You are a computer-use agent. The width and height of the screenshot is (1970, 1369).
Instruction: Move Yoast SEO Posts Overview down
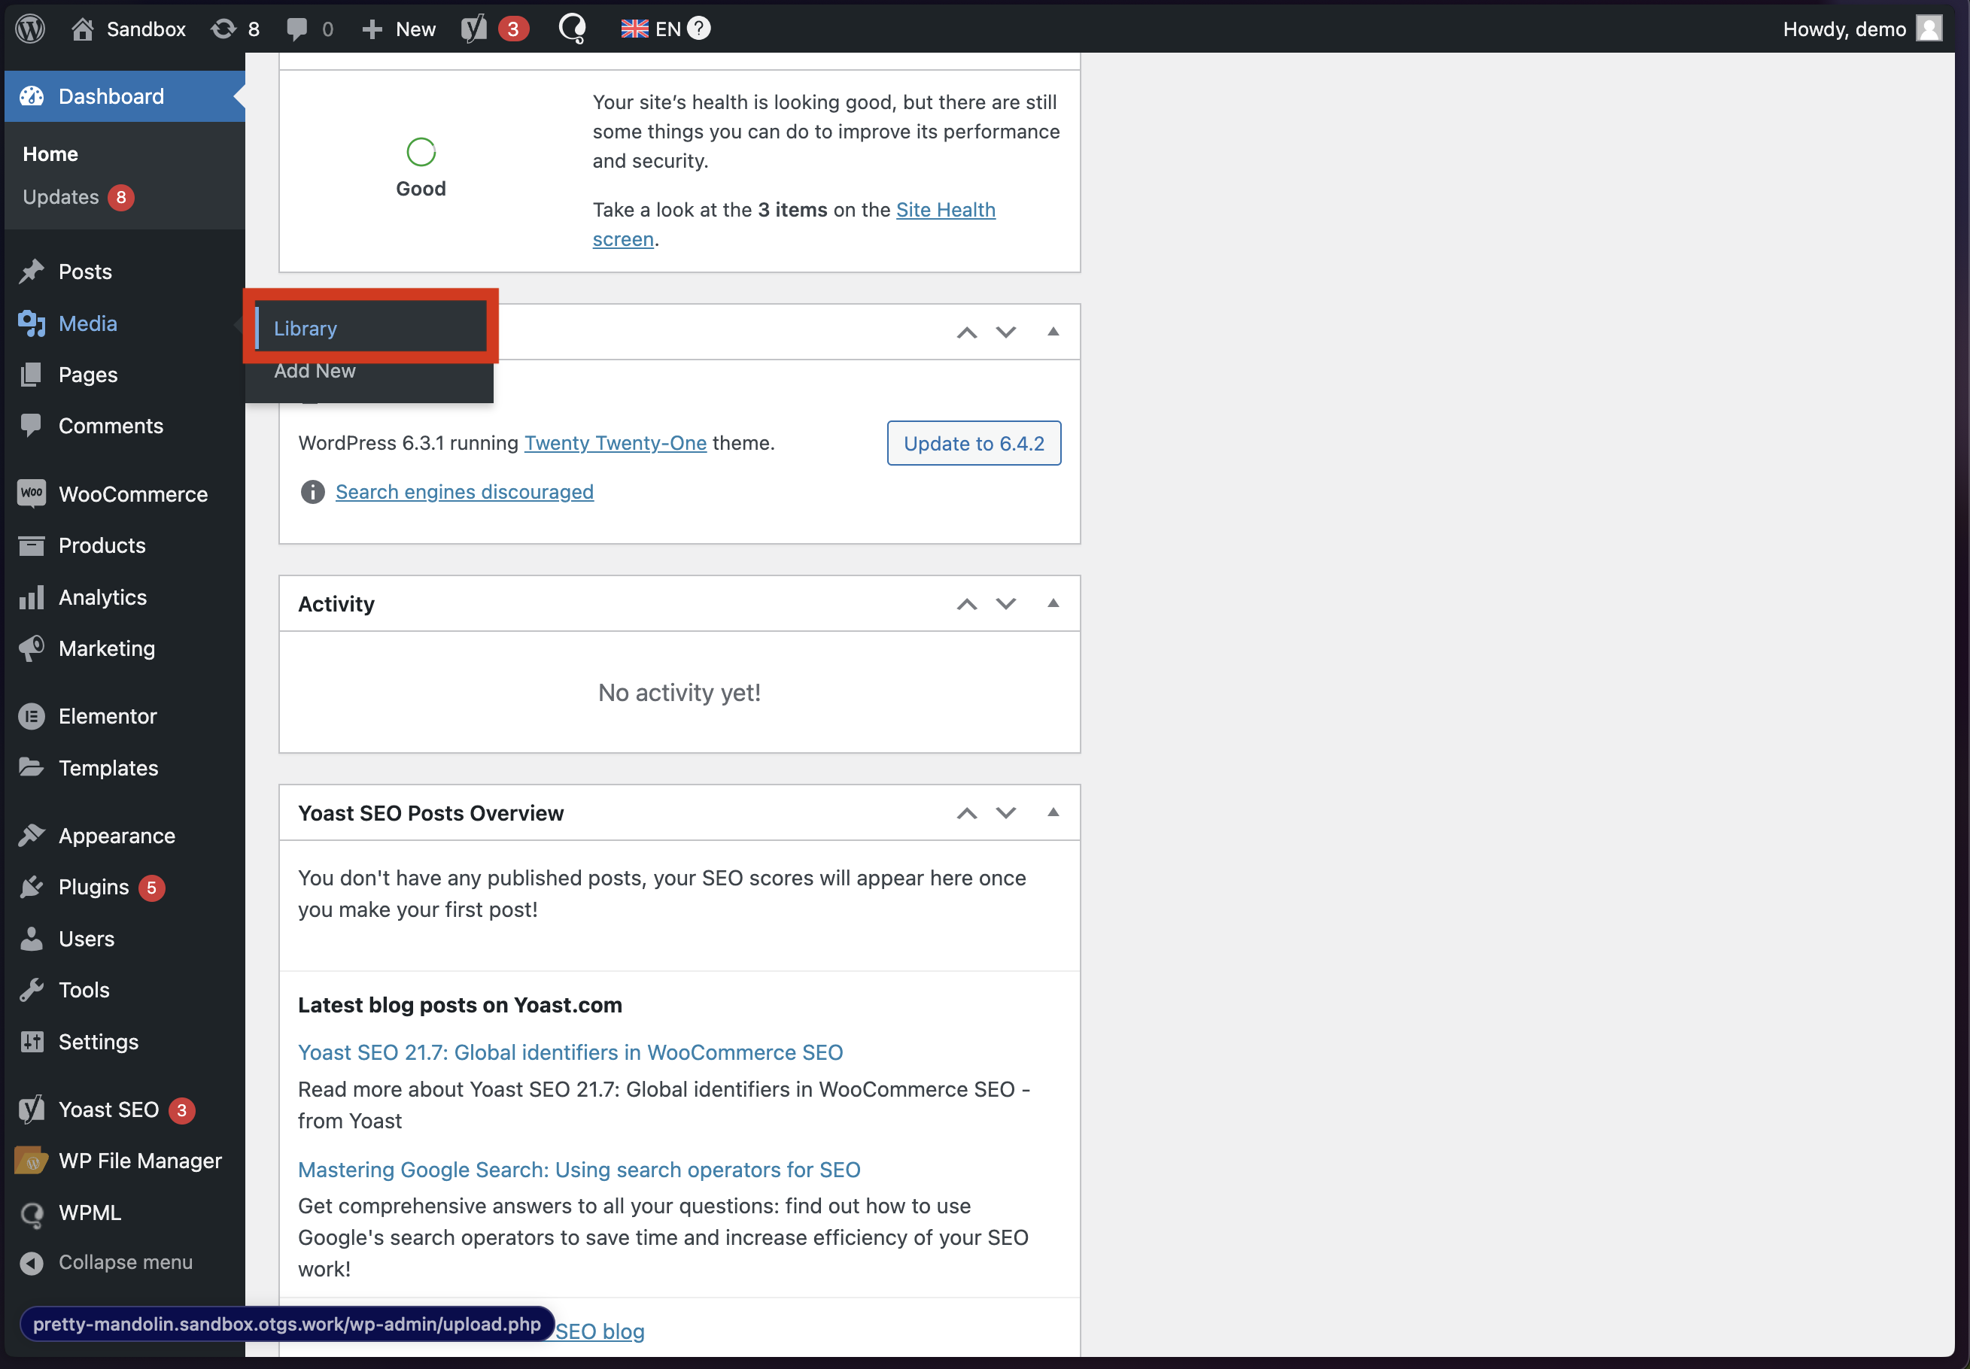[x=1005, y=813]
